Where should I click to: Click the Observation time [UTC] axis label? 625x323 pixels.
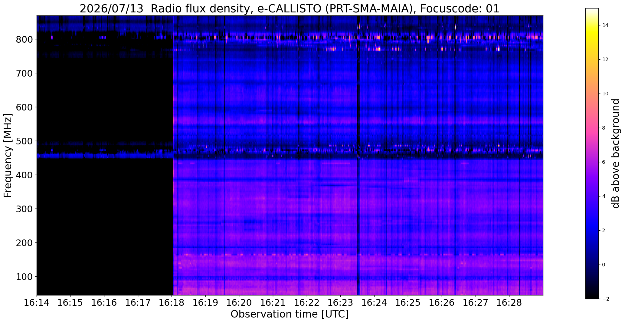click(290, 314)
